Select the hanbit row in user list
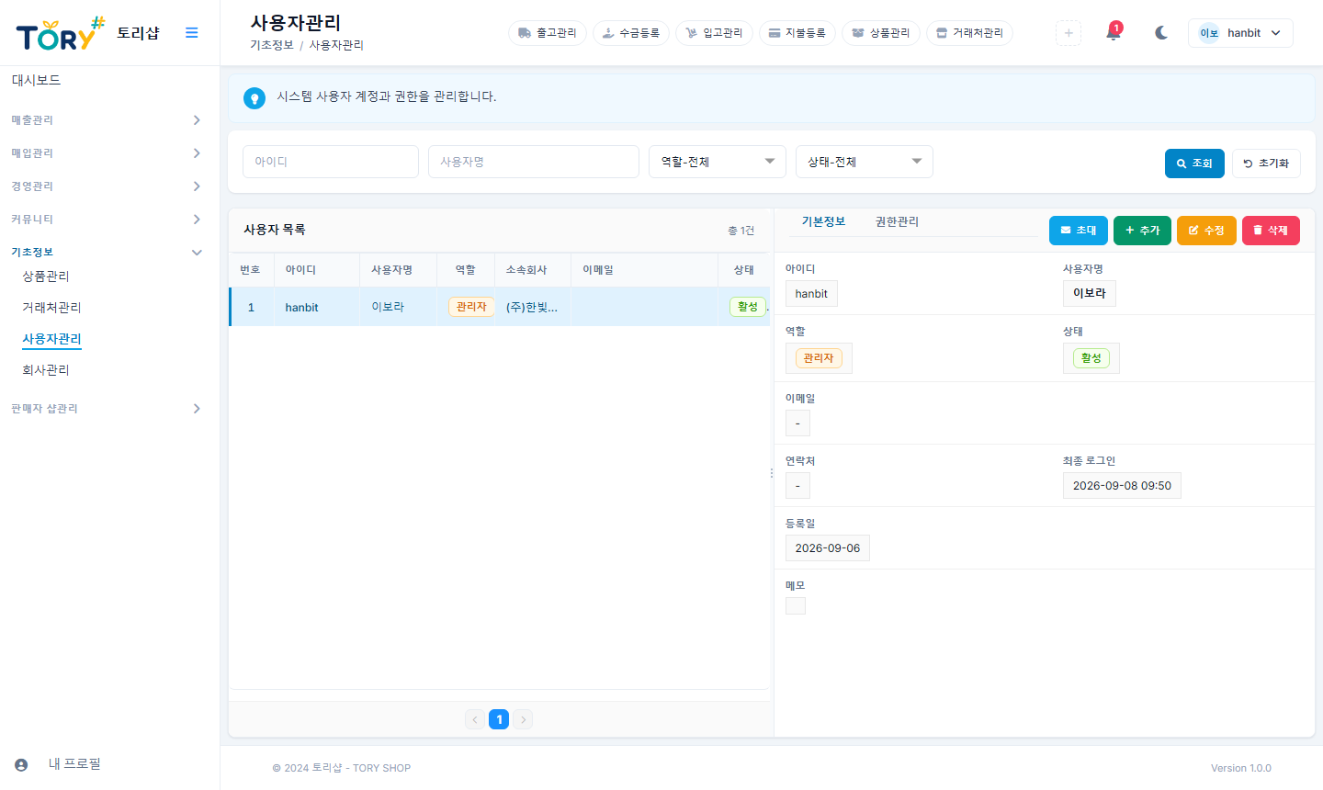This screenshot has height=790, width=1323. pos(500,307)
